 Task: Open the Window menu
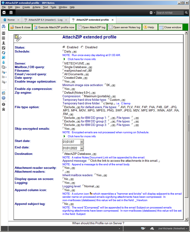pyautogui.click(x=63, y=7)
